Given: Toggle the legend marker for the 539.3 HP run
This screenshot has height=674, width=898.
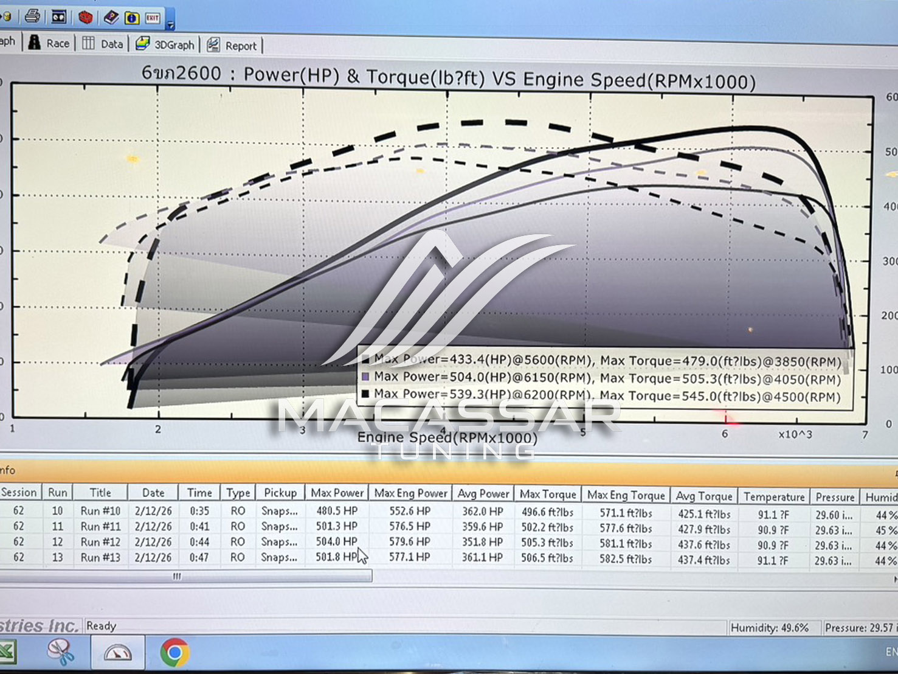Looking at the screenshot, I should click(x=365, y=394).
